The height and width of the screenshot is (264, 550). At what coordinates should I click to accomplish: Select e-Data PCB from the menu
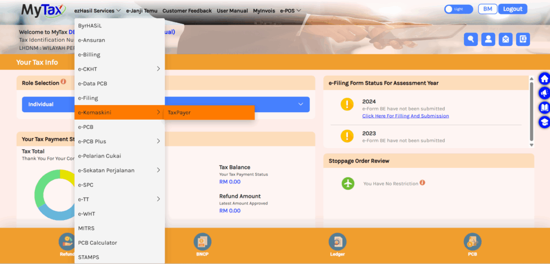click(119, 84)
